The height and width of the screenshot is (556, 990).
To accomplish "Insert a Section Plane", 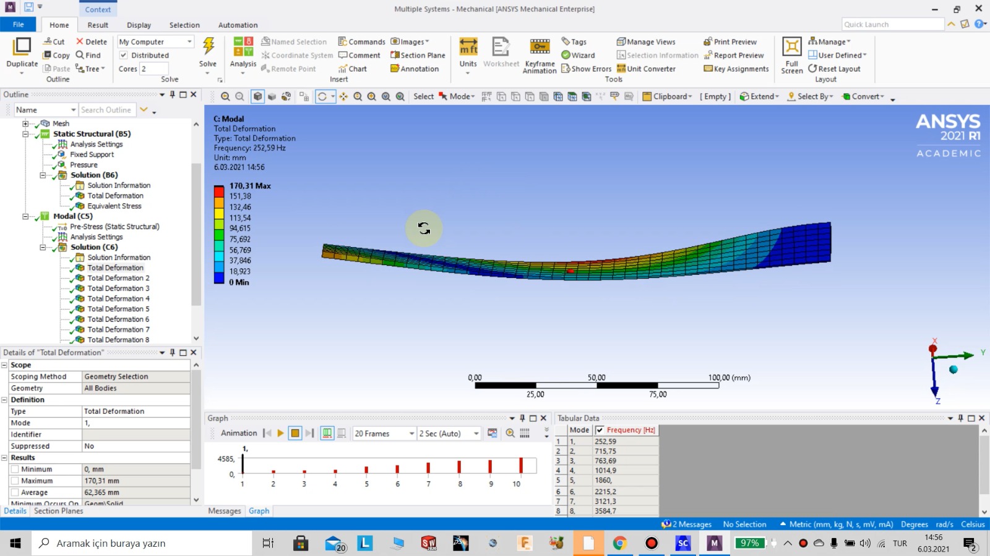I will click(x=418, y=55).
